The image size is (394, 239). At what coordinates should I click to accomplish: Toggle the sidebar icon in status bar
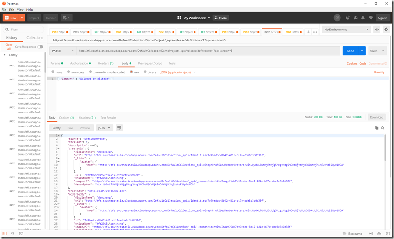(x=4, y=234)
